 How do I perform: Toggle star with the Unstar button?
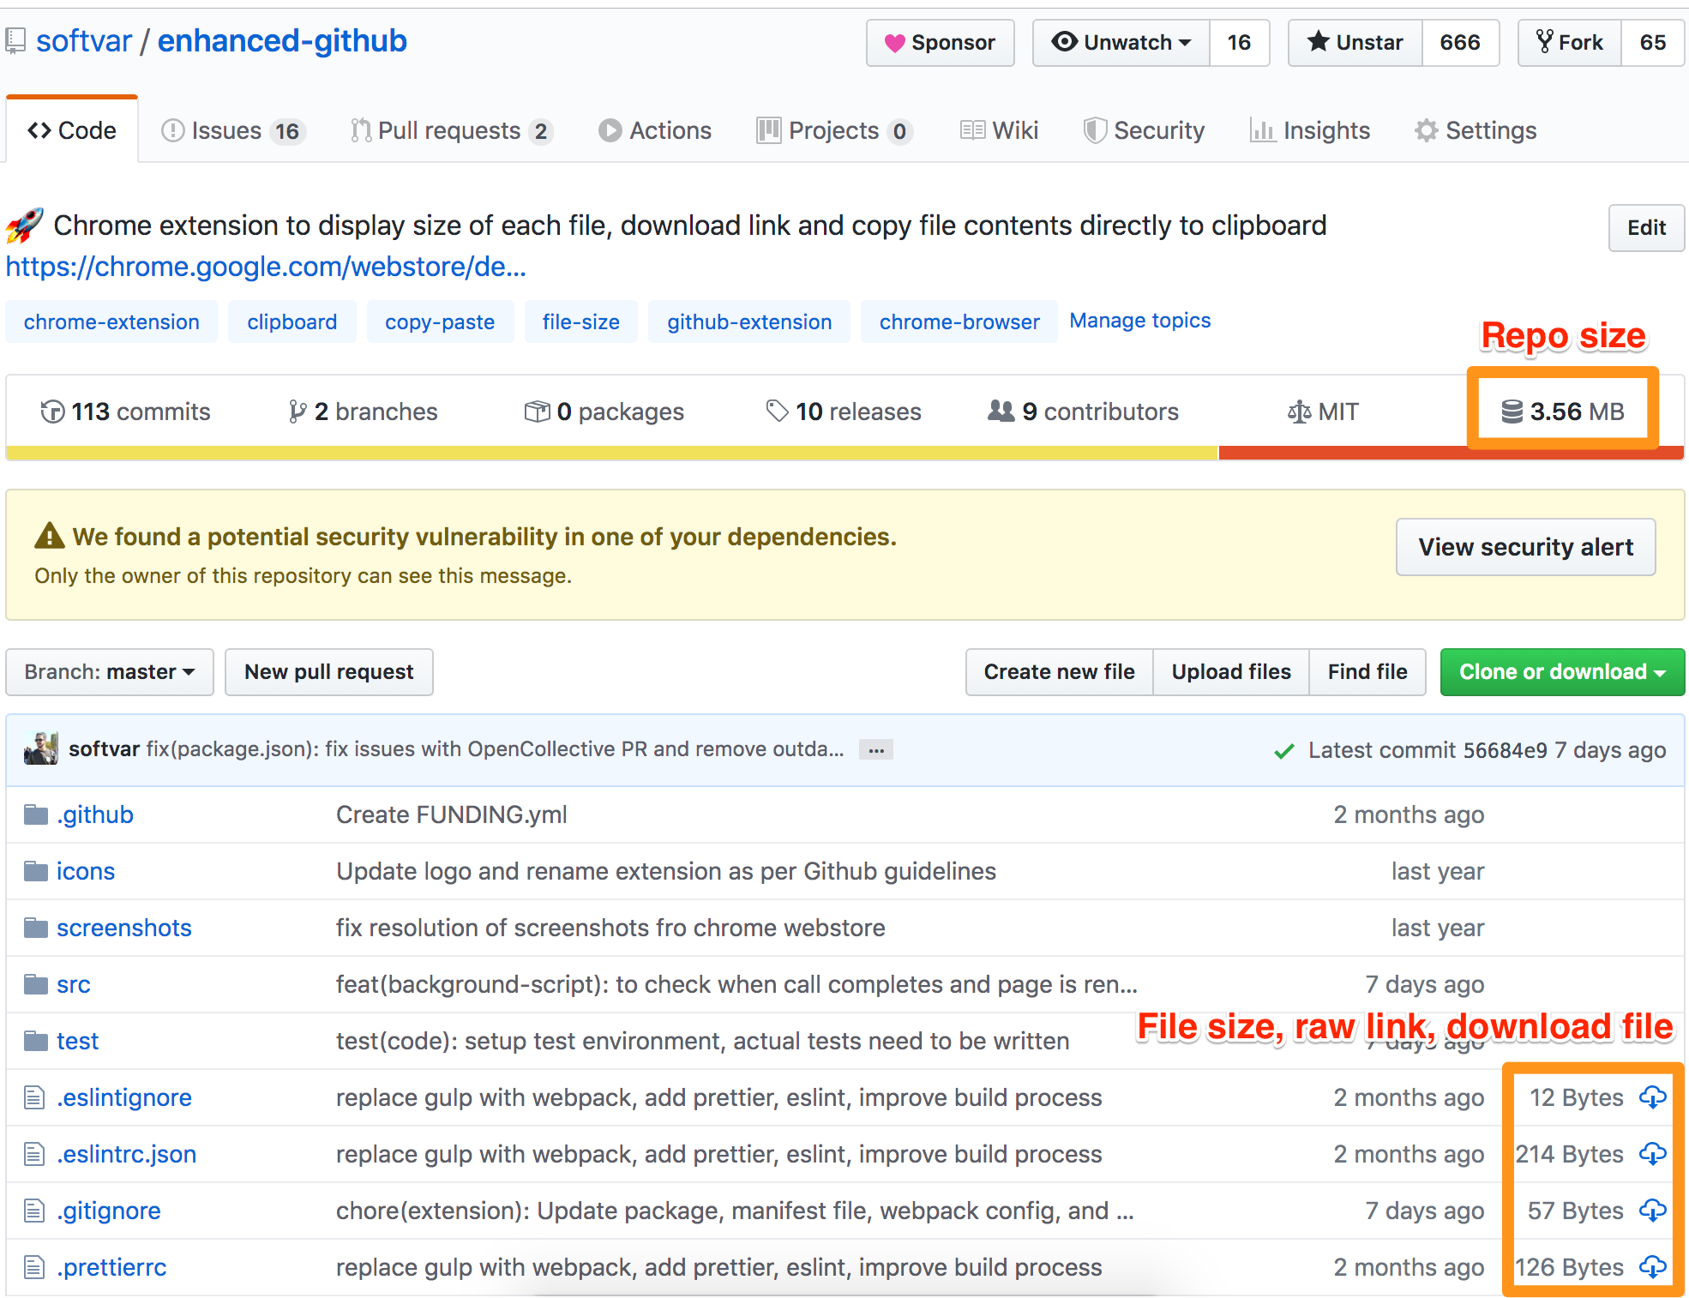pyautogui.click(x=1355, y=42)
